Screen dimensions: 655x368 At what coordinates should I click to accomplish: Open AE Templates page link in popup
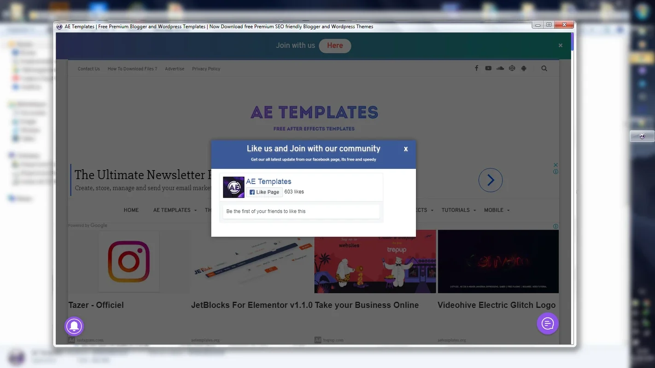269,181
